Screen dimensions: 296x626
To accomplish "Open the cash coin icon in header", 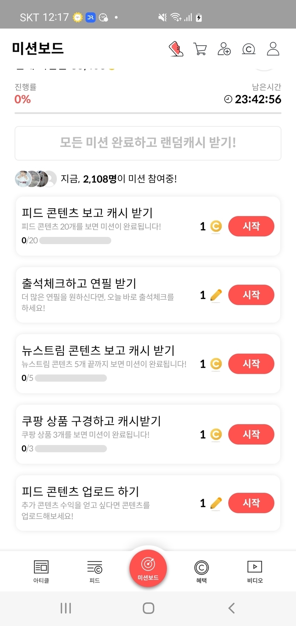I will click(x=249, y=49).
